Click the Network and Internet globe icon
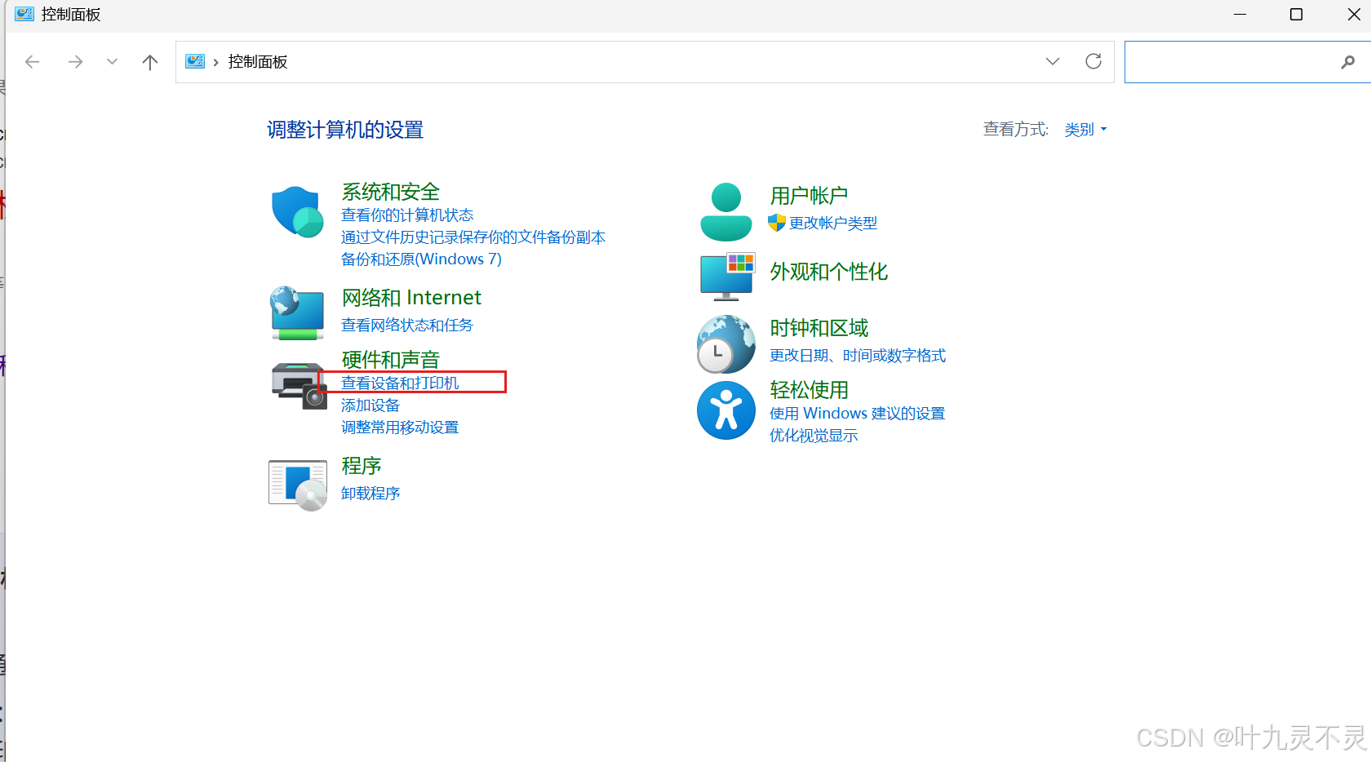This screenshot has height=762, width=1371. (298, 312)
